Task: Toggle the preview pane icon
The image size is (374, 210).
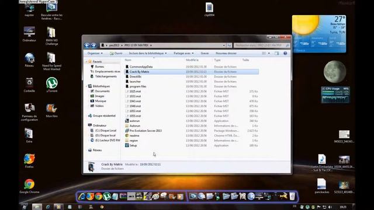Action: (x=276, y=53)
